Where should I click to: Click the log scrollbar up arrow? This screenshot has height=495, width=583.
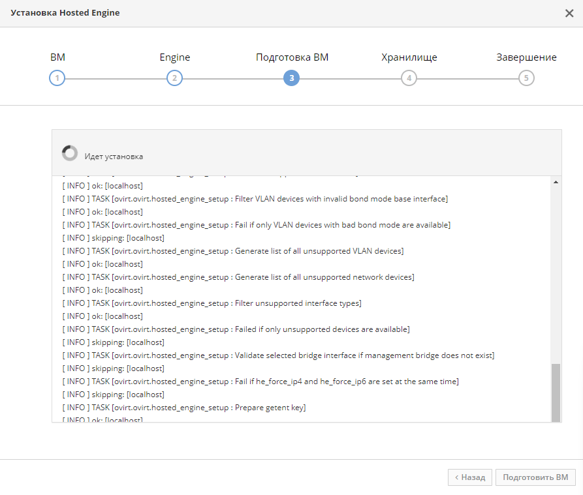click(x=556, y=182)
